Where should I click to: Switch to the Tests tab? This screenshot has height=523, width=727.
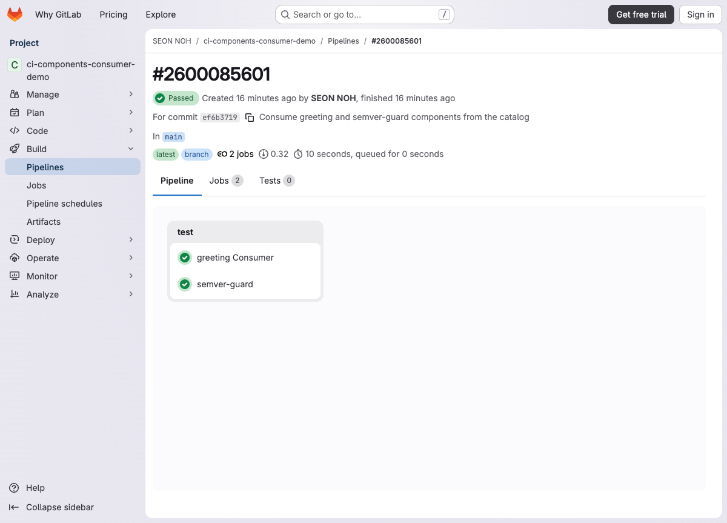(277, 181)
